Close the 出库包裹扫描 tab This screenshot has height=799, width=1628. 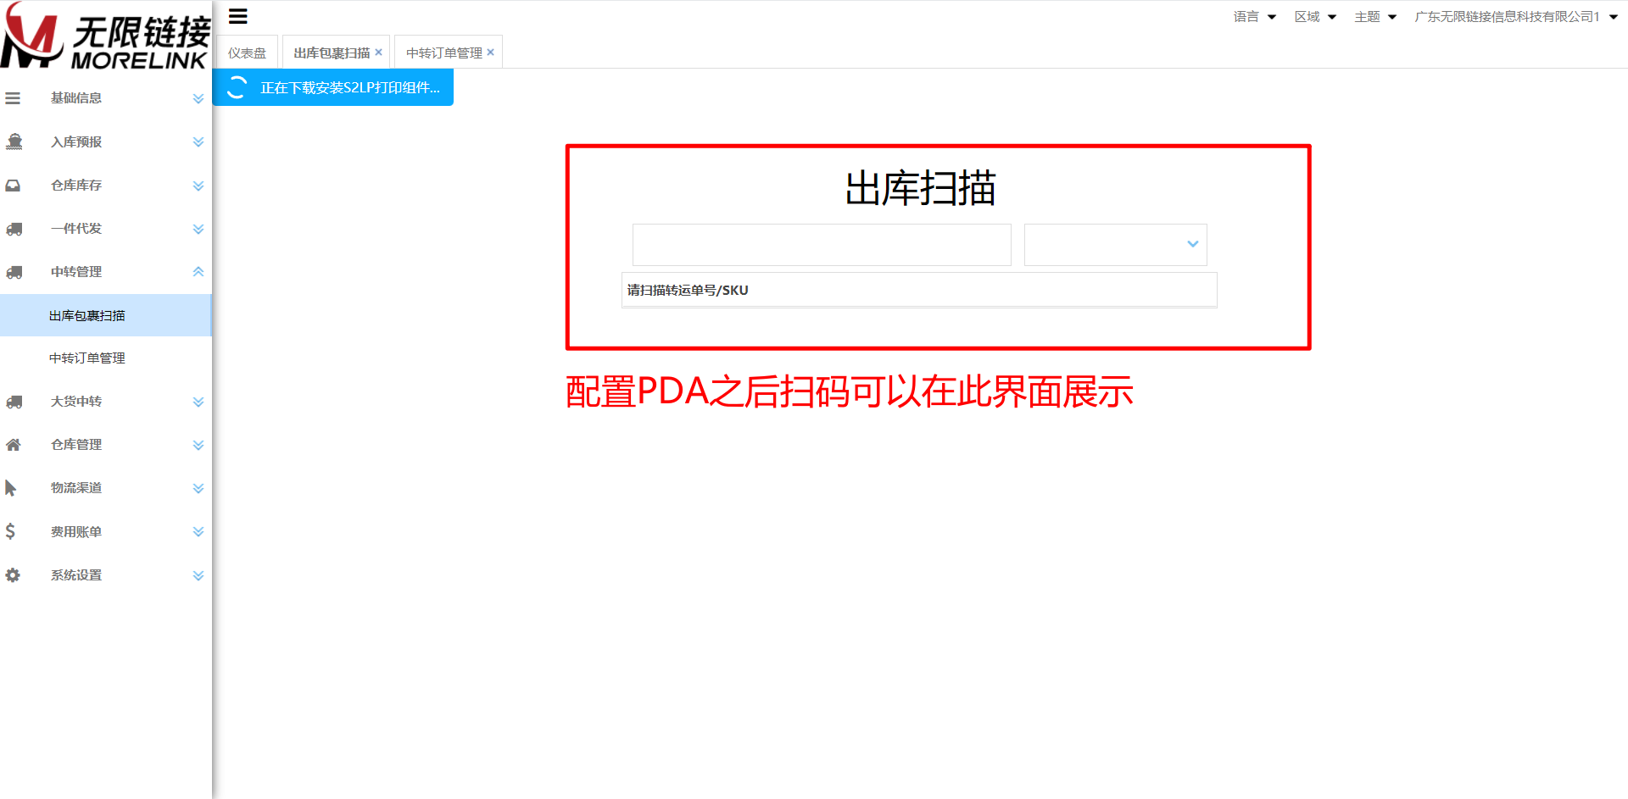[379, 53]
